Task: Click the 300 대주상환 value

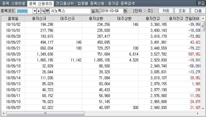Action: (135, 107)
